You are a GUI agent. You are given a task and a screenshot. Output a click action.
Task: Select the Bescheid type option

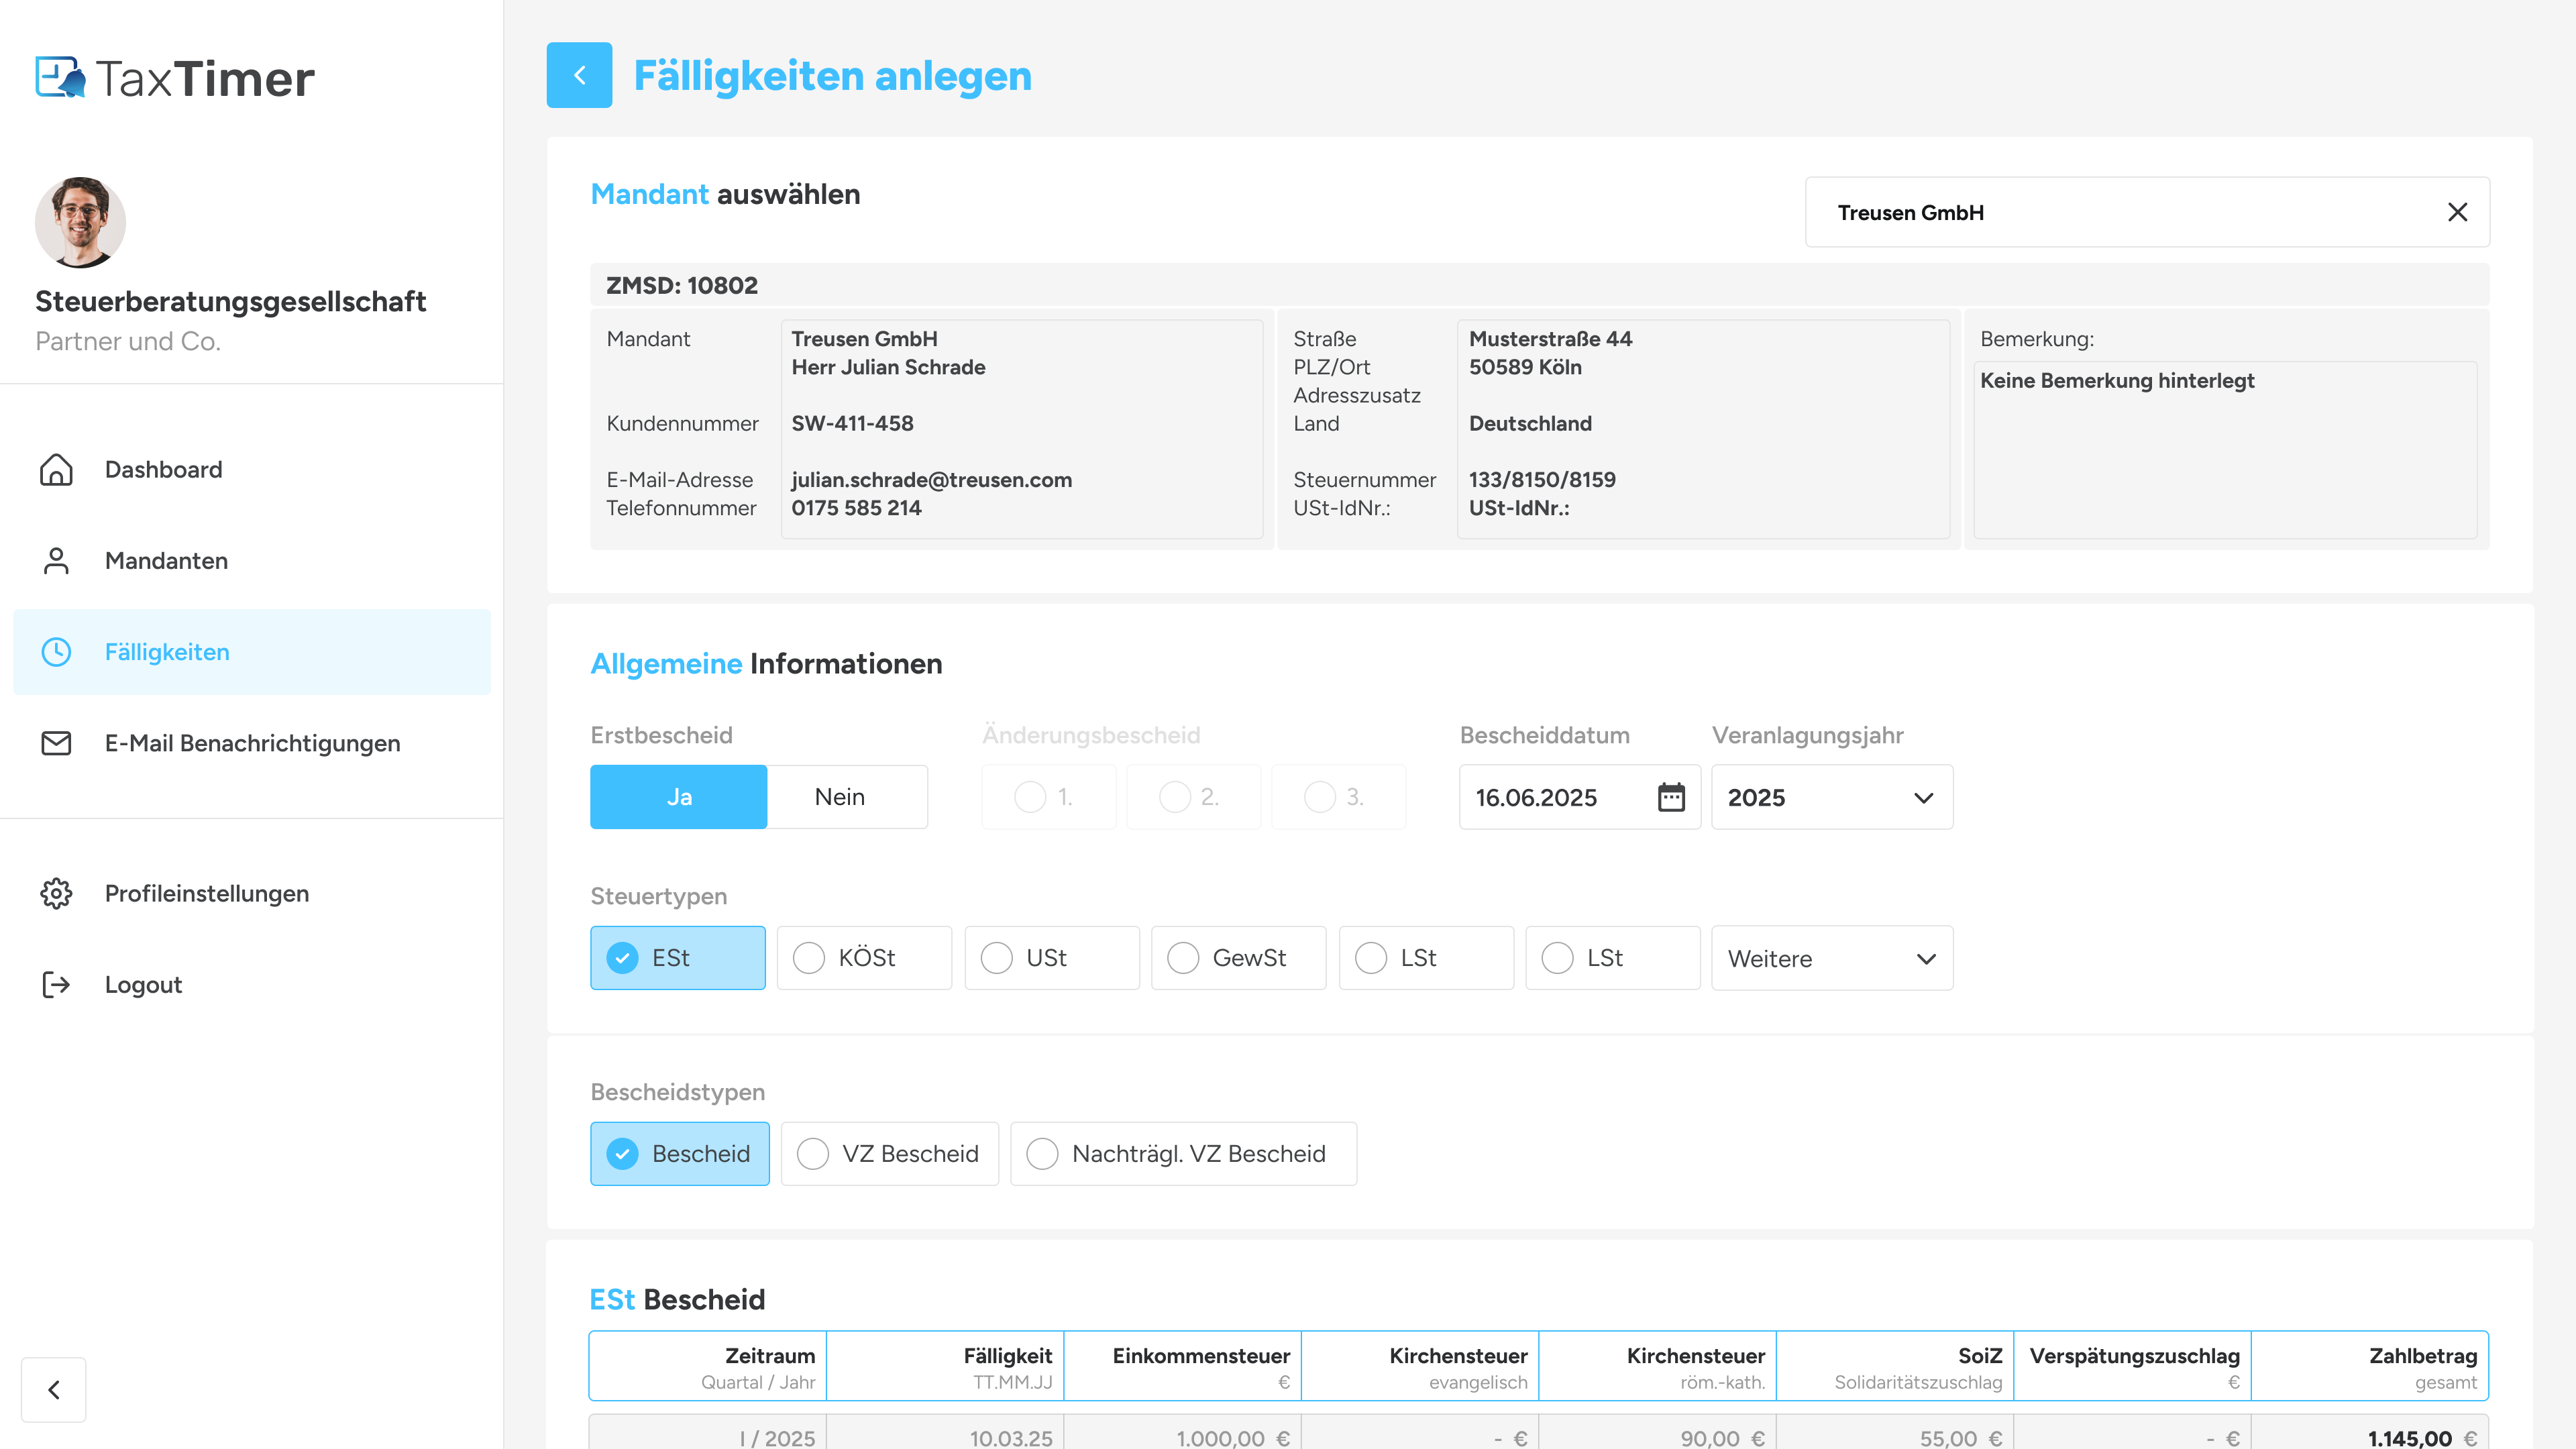680,1154
